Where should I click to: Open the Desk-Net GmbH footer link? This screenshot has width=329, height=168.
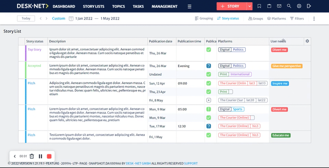[138, 163]
